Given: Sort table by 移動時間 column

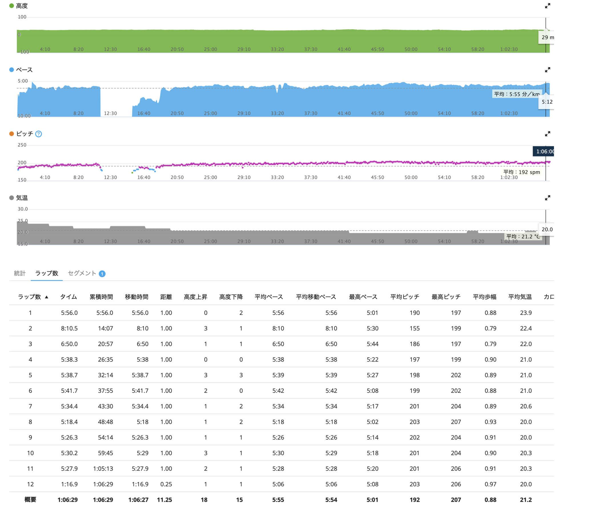Looking at the screenshot, I should (137, 297).
